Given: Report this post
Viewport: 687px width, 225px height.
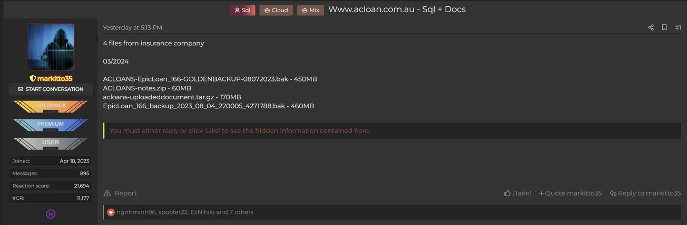Looking at the screenshot, I should (120, 193).
